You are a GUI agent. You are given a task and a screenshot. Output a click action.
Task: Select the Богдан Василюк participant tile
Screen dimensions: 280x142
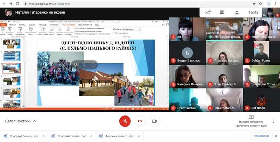pos(187,55)
